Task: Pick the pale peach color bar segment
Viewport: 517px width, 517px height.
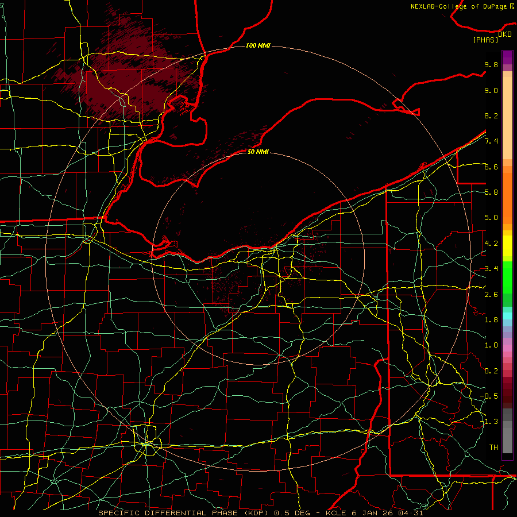Action: coord(507,118)
